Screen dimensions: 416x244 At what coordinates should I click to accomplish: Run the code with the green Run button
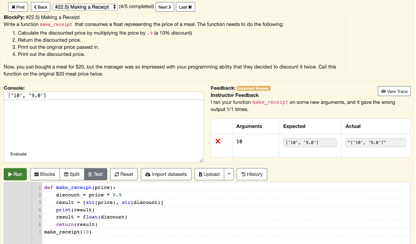(x=15, y=174)
